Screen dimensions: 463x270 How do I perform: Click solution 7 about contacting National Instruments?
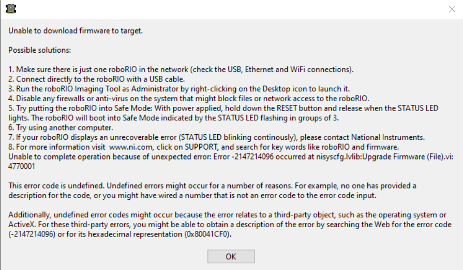tap(216, 137)
